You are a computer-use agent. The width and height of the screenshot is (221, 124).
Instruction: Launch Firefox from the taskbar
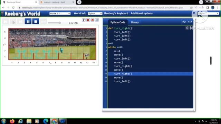[12, 121]
